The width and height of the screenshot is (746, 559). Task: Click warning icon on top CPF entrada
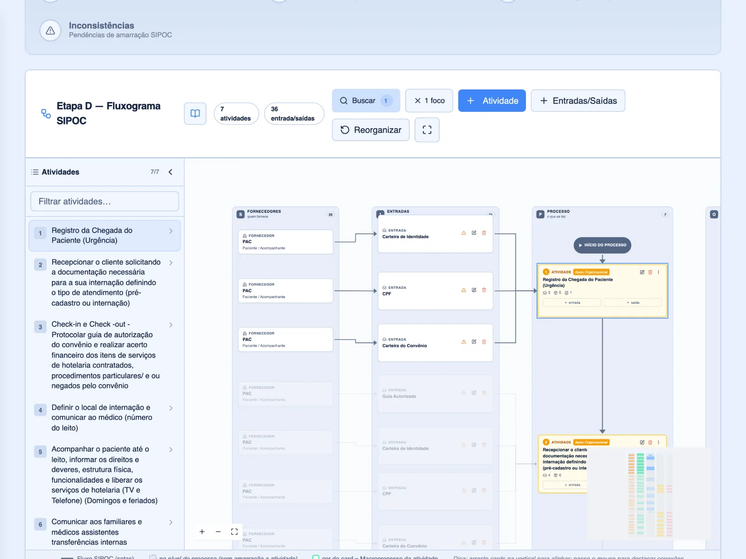(463, 290)
